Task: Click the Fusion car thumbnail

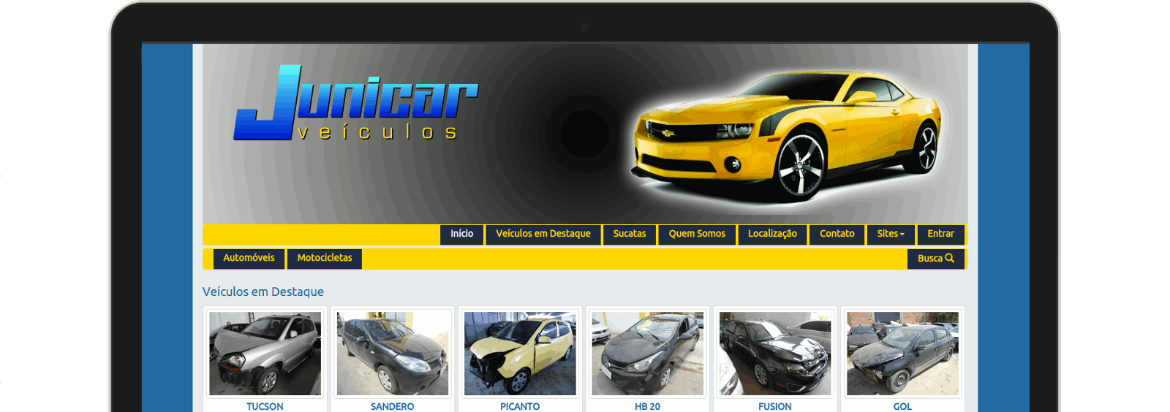Action: 774,354
